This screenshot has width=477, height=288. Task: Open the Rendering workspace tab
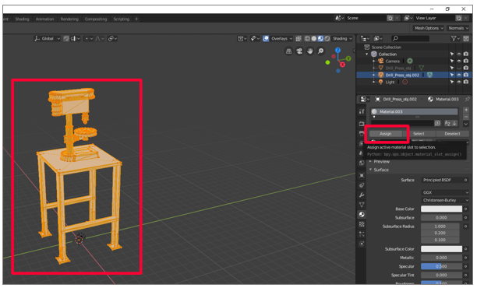[x=69, y=19]
